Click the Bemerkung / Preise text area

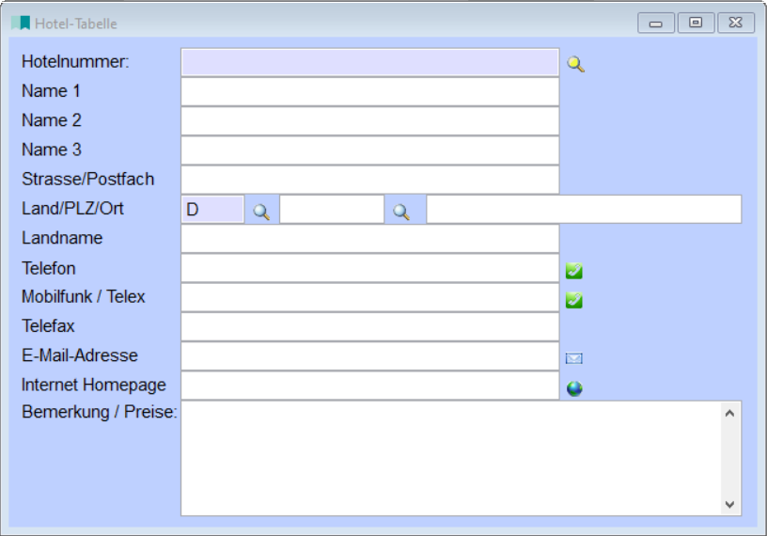coord(451,458)
